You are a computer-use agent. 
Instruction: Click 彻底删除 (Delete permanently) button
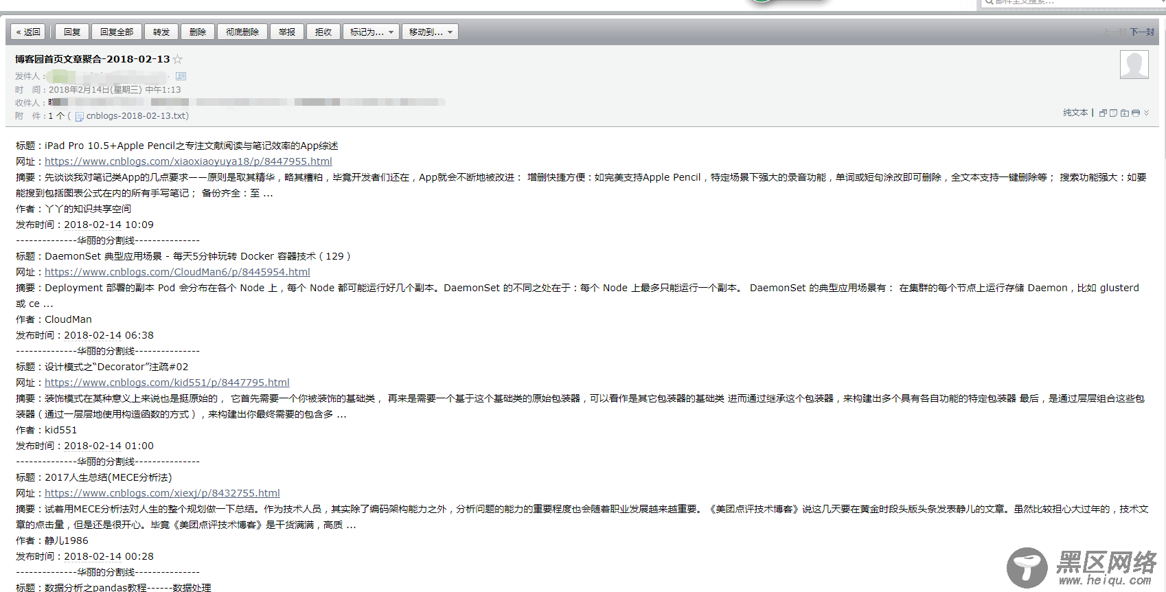point(242,32)
